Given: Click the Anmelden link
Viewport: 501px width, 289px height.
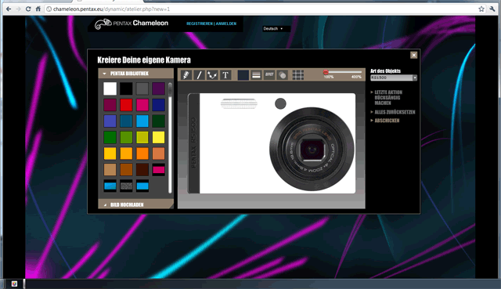Looking at the screenshot, I should click(x=226, y=23).
